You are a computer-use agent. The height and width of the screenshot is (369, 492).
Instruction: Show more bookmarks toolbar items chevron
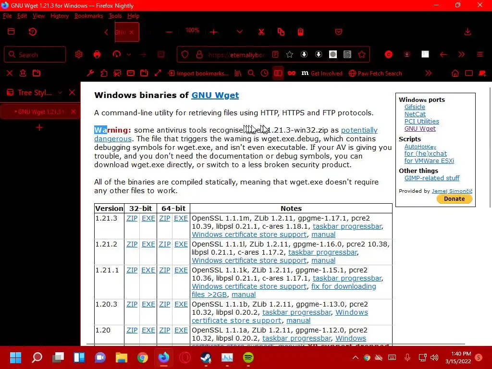tap(428, 73)
